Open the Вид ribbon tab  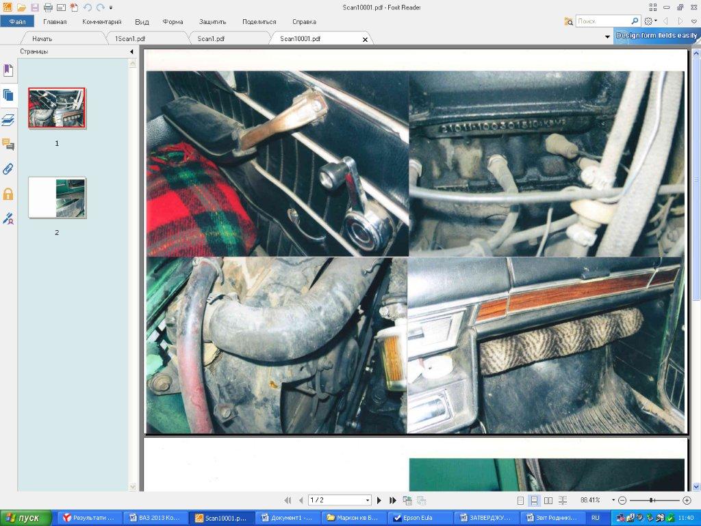(x=142, y=21)
